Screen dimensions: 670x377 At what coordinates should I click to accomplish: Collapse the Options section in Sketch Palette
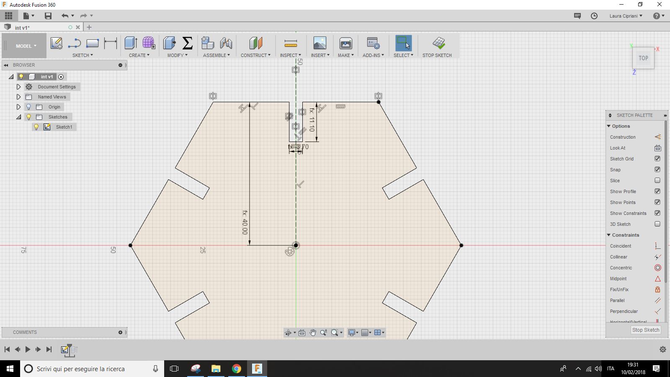pyautogui.click(x=609, y=126)
